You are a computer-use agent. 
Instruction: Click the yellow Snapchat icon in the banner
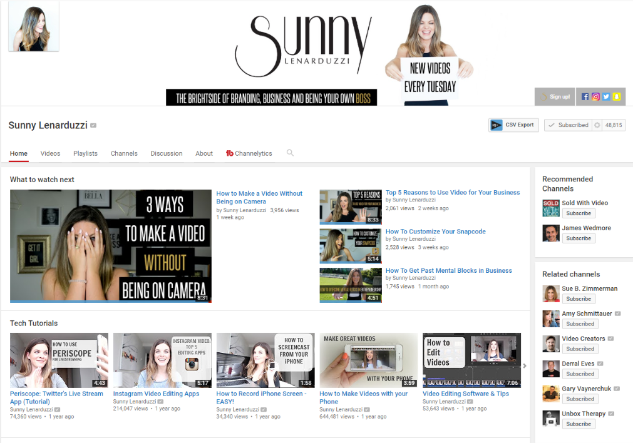(x=616, y=96)
